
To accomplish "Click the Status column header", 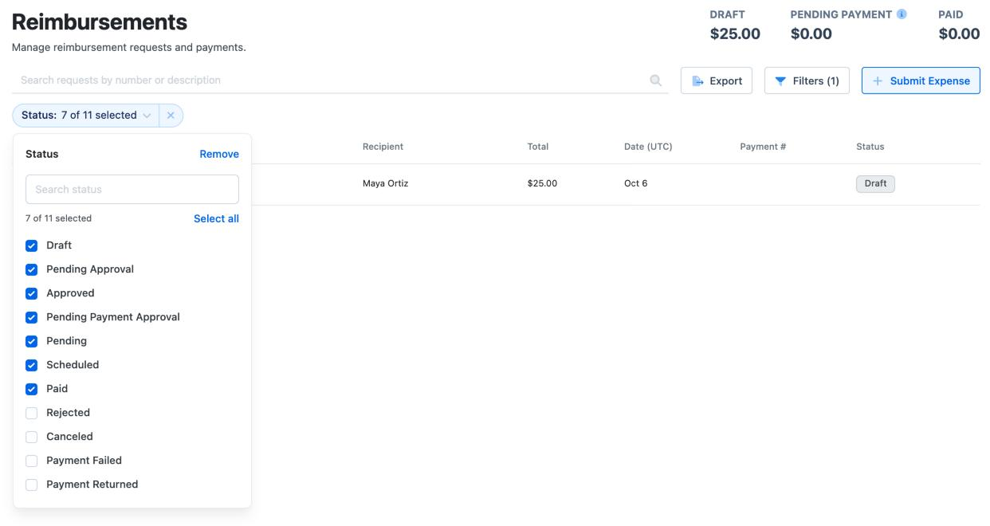I will 870,147.
